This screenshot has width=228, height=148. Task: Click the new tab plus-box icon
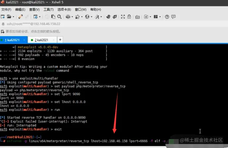[146, 17]
